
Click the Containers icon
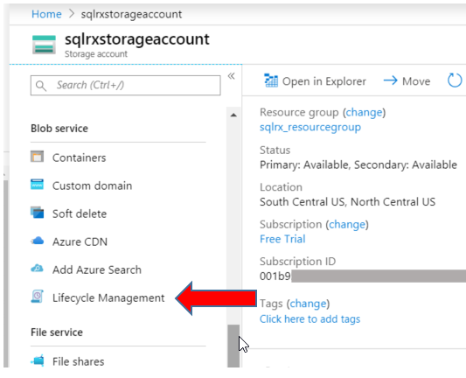coord(37,157)
